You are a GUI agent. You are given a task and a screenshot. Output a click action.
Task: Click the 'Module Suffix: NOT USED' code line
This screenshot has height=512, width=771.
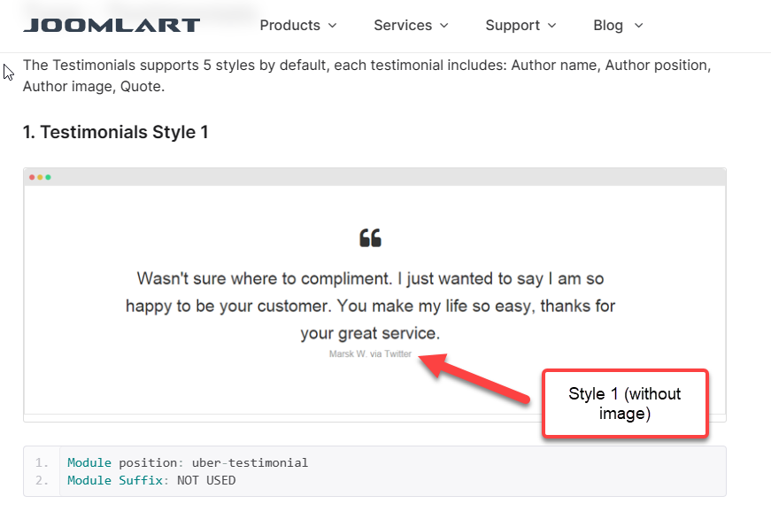151,480
